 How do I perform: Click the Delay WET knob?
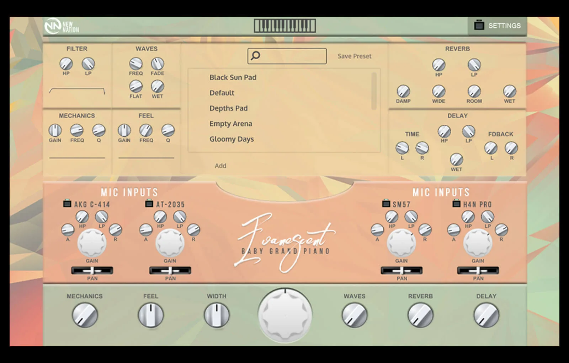click(x=456, y=159)
